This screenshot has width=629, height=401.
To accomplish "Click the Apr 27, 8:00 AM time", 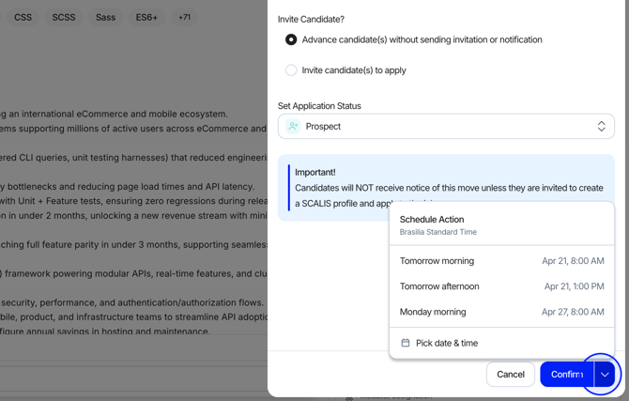I will 573,312.
